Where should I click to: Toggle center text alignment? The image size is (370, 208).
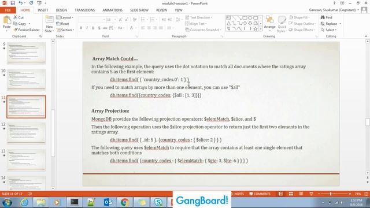point(149,28)
